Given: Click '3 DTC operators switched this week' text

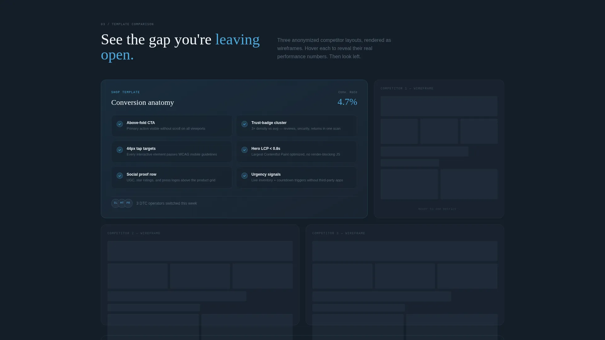Looking at the screenshot, I should (x=167, y=203).
